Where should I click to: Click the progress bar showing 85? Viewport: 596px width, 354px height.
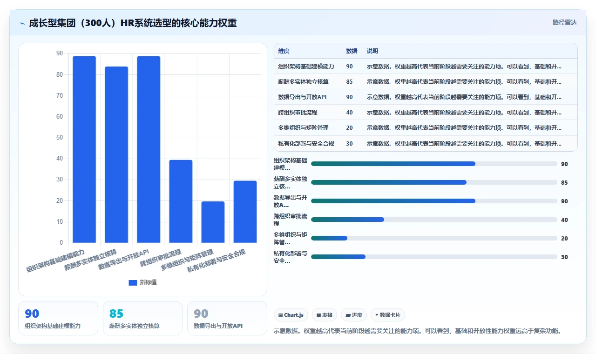(434, 182)
